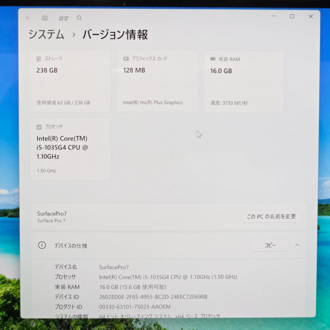Select the Intel Core i5-1035G4 processor text
Image resolution: width=330 pixels, height=330 pixels.
(62, 147)
